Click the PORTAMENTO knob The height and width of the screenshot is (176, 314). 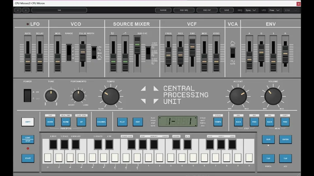[78, 96]
